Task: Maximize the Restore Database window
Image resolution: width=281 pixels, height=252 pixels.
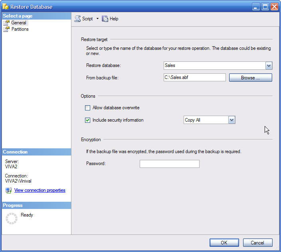Action: 265,7
